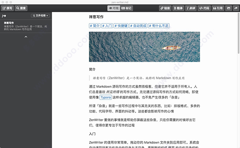Open the 文件名称 sort dropdown
The image size is (240, 148).
[x=40, y=16]
